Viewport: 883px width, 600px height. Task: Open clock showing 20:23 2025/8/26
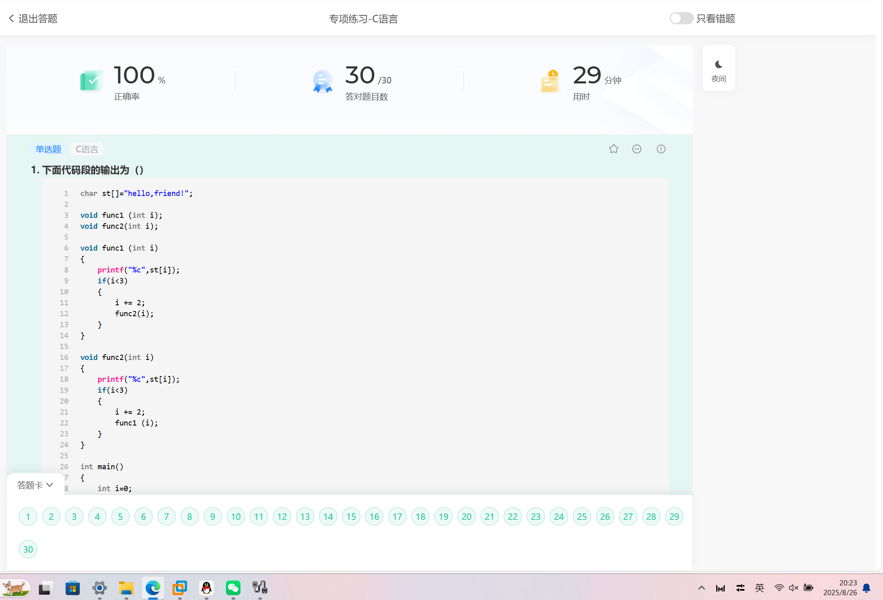(x=840, y=588)
